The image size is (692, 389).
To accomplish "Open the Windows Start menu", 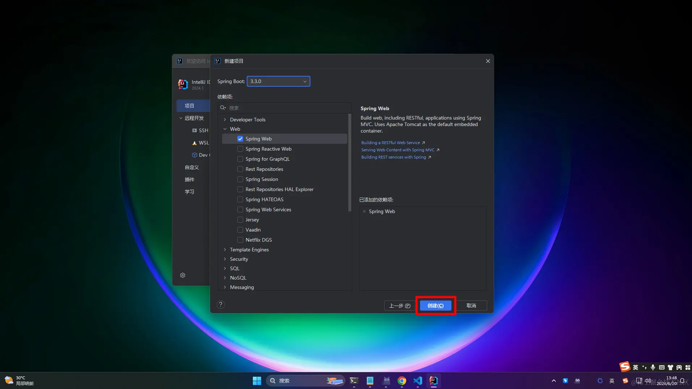I will click(x=257, y=381).
